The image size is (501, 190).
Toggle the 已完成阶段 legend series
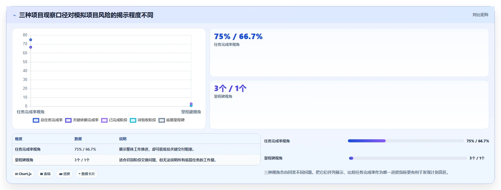[x=114, y=120]
